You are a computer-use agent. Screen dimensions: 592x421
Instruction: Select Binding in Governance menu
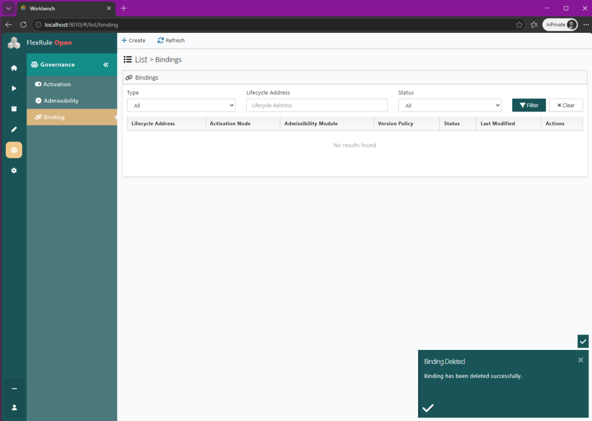(x=72, y=117)
